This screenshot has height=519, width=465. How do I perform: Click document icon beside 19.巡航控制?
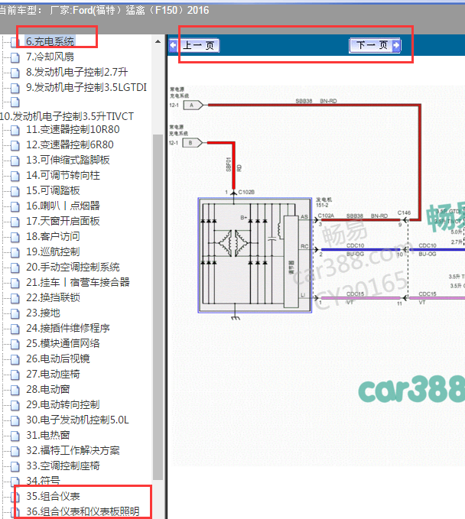pyautogui.click(x=15, y=252)
